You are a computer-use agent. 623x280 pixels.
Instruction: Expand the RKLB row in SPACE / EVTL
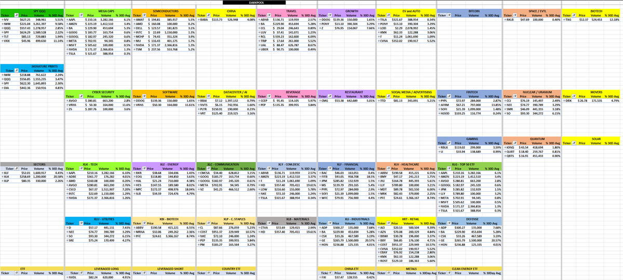tap(505, 20)
